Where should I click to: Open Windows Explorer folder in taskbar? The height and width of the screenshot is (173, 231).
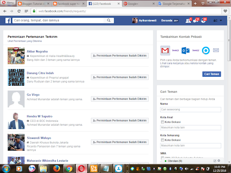[x=43, y=169]
